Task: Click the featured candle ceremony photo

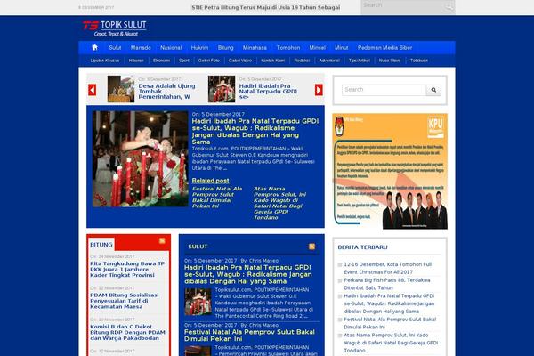Action: [140, 158]
